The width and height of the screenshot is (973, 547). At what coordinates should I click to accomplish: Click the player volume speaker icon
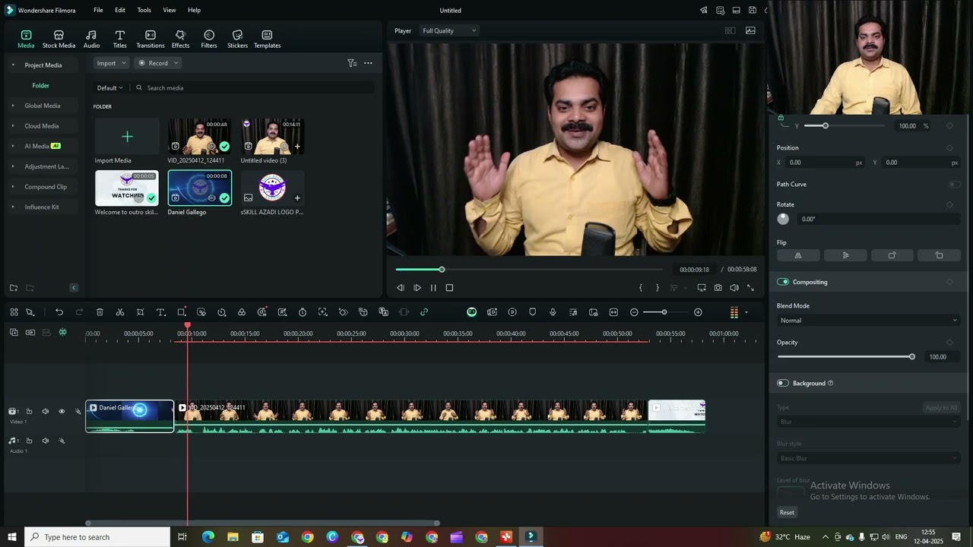734,288
